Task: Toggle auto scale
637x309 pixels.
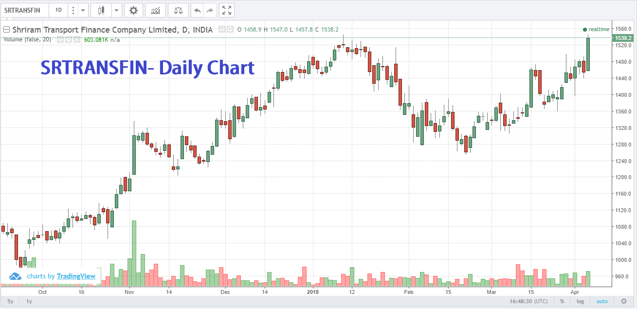Action: [x=602, y=302]
